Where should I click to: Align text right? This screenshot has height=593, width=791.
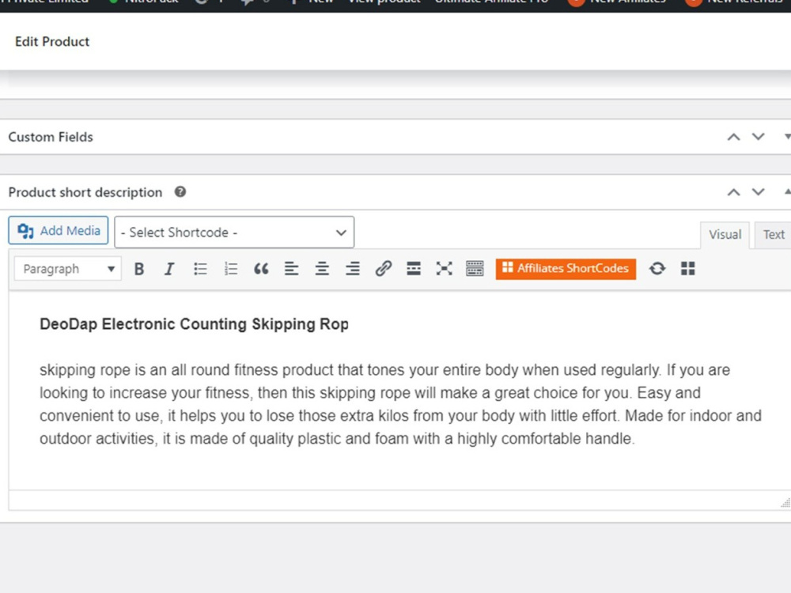click(353, 269)
